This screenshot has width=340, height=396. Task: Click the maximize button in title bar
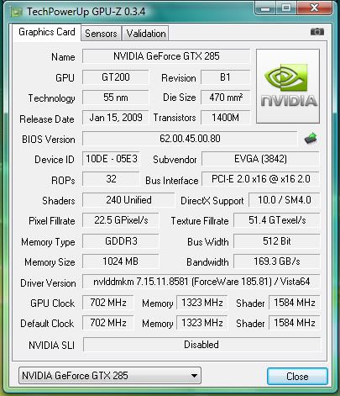(285, 8)
